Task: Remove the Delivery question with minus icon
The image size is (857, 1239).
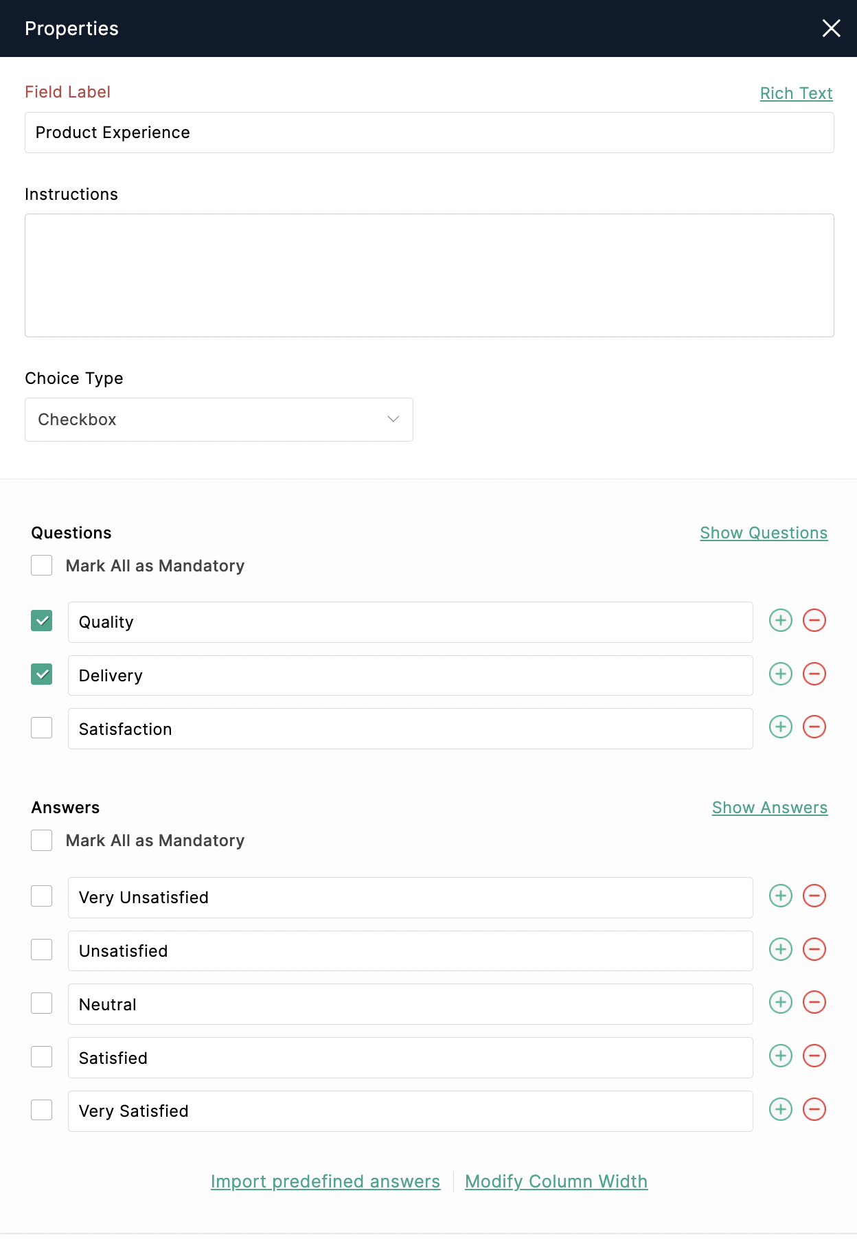Action: point(814,674)
